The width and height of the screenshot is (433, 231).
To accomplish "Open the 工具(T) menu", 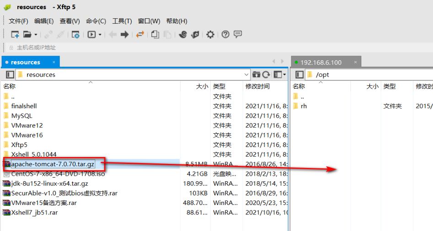I will tap(122, 21).
